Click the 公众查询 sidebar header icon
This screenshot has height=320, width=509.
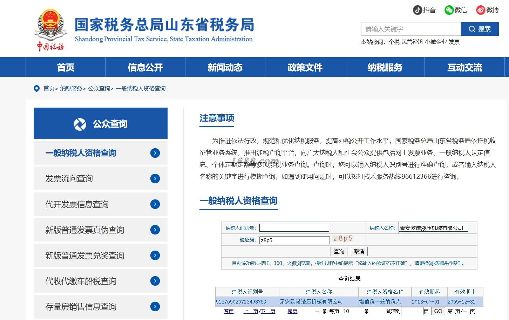[80, 124]
